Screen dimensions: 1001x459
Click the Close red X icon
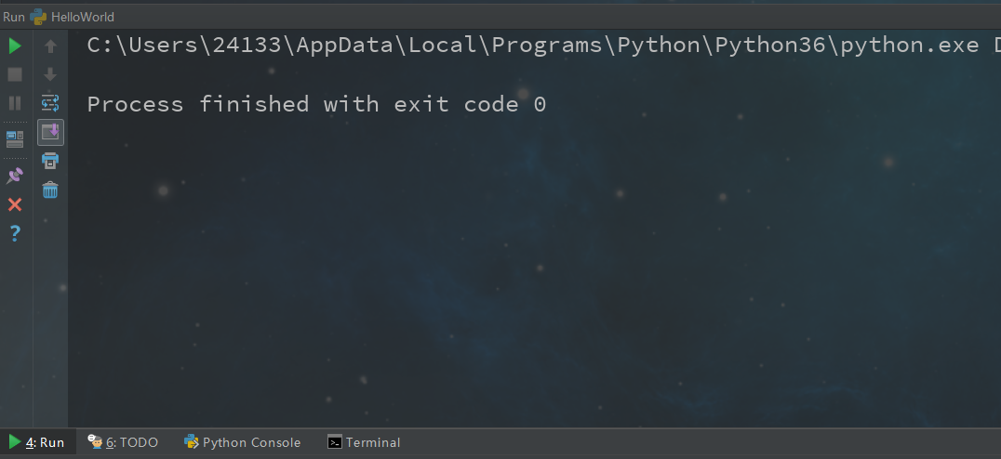pyautogui.click(x=15, y=204)
